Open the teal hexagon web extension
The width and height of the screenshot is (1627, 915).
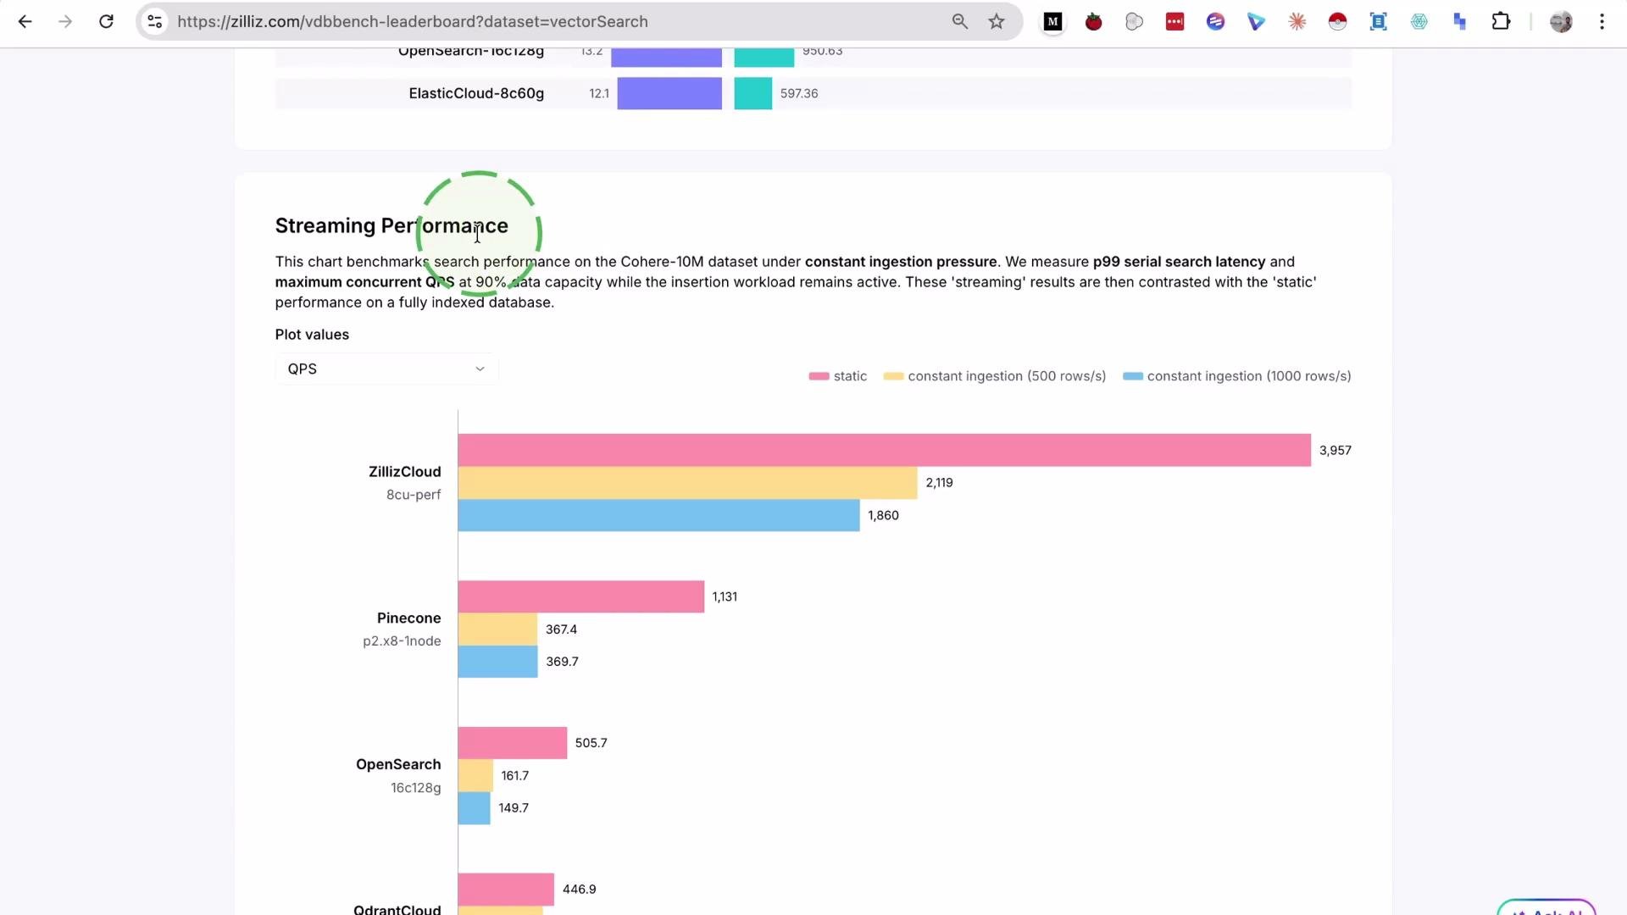(x=1419, y=22)
